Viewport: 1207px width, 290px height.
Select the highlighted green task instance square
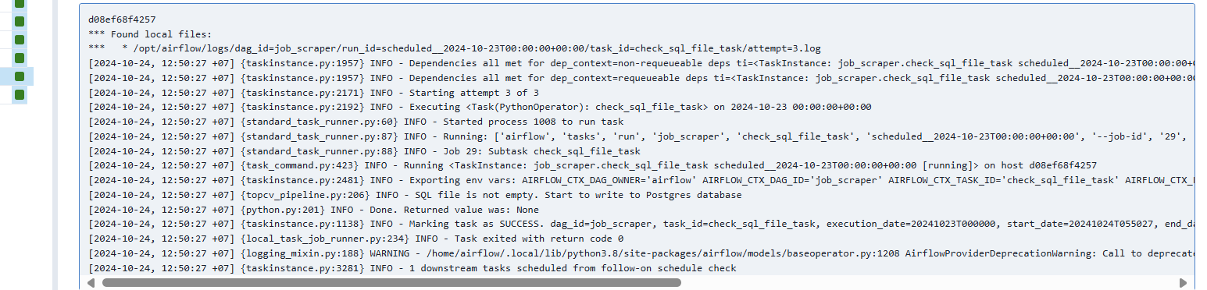pyautogui.click(x=20, y=76)
